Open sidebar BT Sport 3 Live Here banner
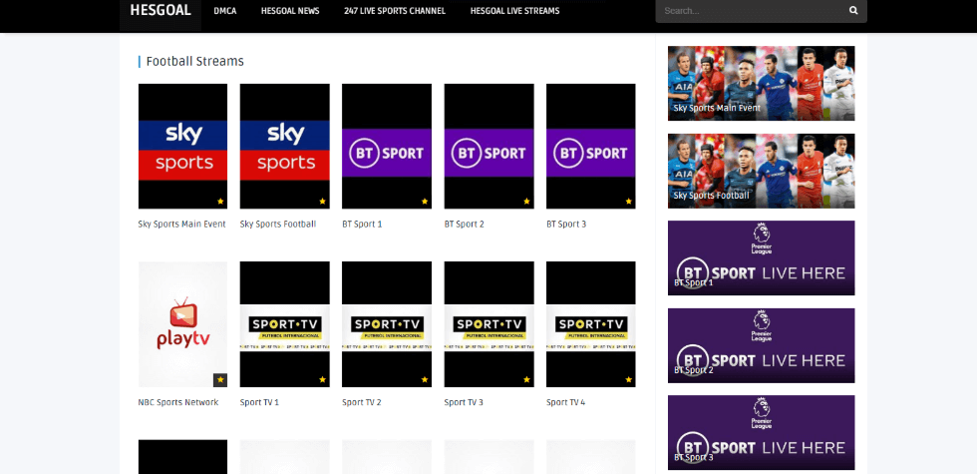 click(762, 432)
